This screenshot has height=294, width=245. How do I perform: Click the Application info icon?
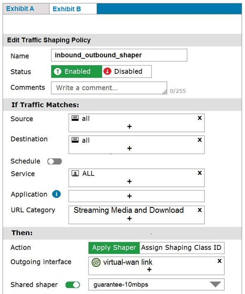56,194
